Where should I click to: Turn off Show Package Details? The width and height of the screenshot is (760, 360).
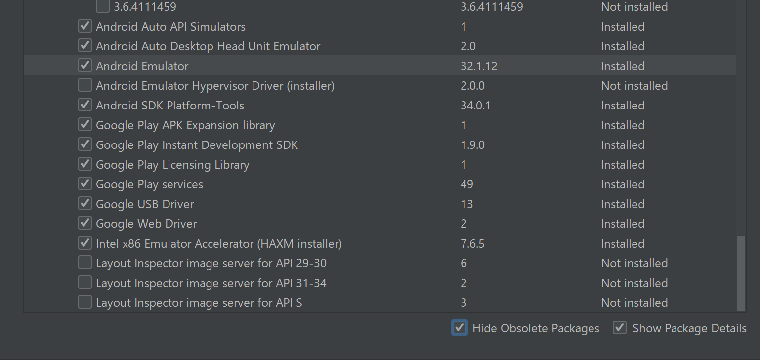[620, 327]
